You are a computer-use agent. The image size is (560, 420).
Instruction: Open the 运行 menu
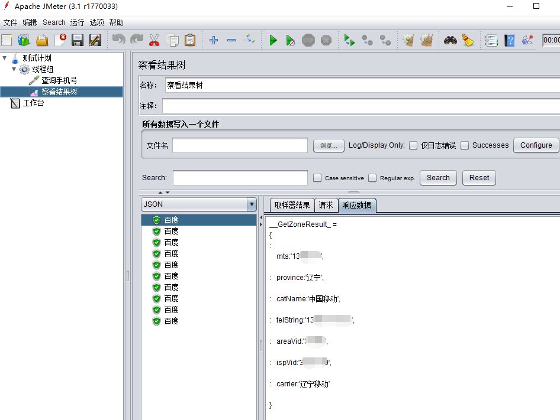[77, 22]
